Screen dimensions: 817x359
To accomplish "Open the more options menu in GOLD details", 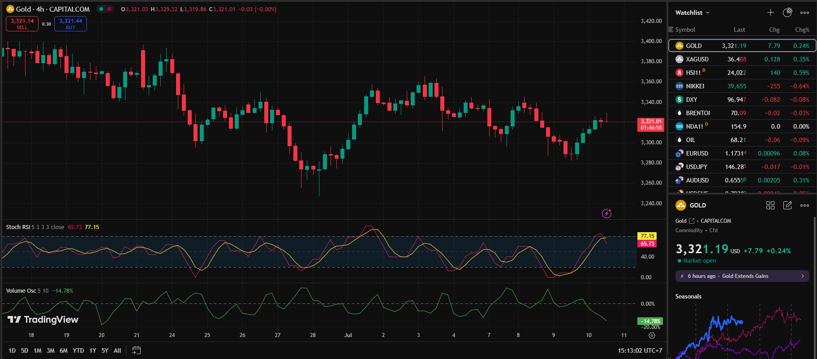I will pyautogui.click(x=804, y=205).
